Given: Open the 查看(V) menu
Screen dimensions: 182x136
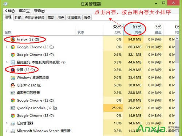Looking at the screenshot, I should 40,11.
